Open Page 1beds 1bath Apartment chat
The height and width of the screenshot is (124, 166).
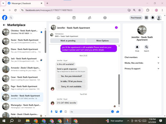pyautogui.click(x=22, y=88)
